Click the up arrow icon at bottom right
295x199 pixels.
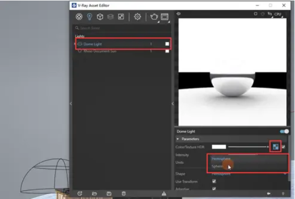283,194
